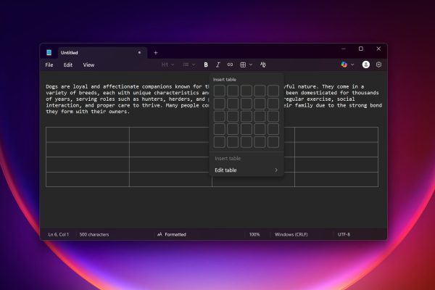This screenshot has width=435, height=290.
Task: Click the Copilot icon
Action: [x=344, y=65]
